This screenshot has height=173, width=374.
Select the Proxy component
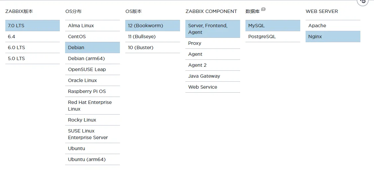pyautogui.click(x=213, y=43)
